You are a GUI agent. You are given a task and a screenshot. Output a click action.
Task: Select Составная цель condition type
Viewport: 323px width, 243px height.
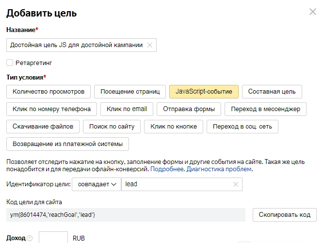click(x=272, y=91)
